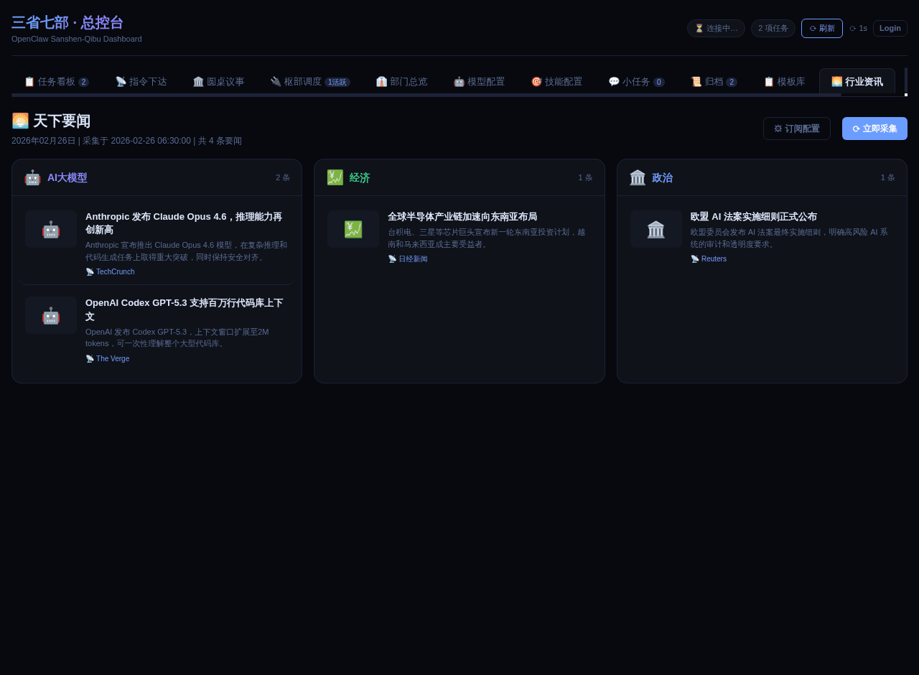Click the robot icon in AI大模型 header
Screen dimensions: 919x675
(x=32, y=177)
